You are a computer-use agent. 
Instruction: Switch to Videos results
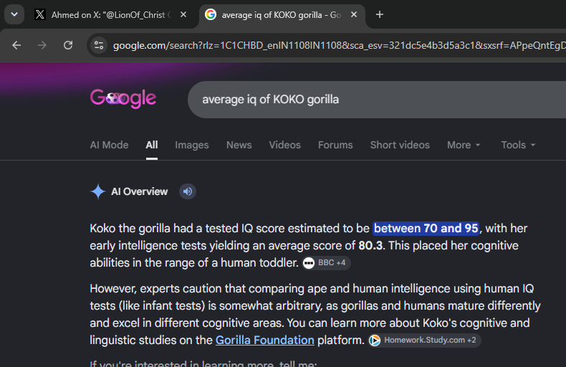[285, 145]
